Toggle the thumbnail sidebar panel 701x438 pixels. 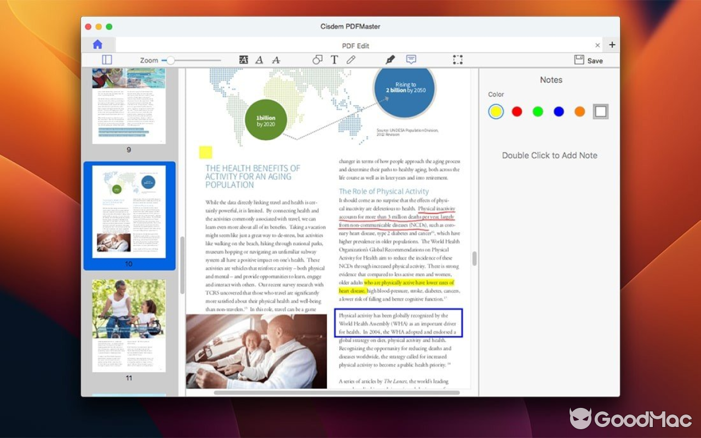[107, 59]
